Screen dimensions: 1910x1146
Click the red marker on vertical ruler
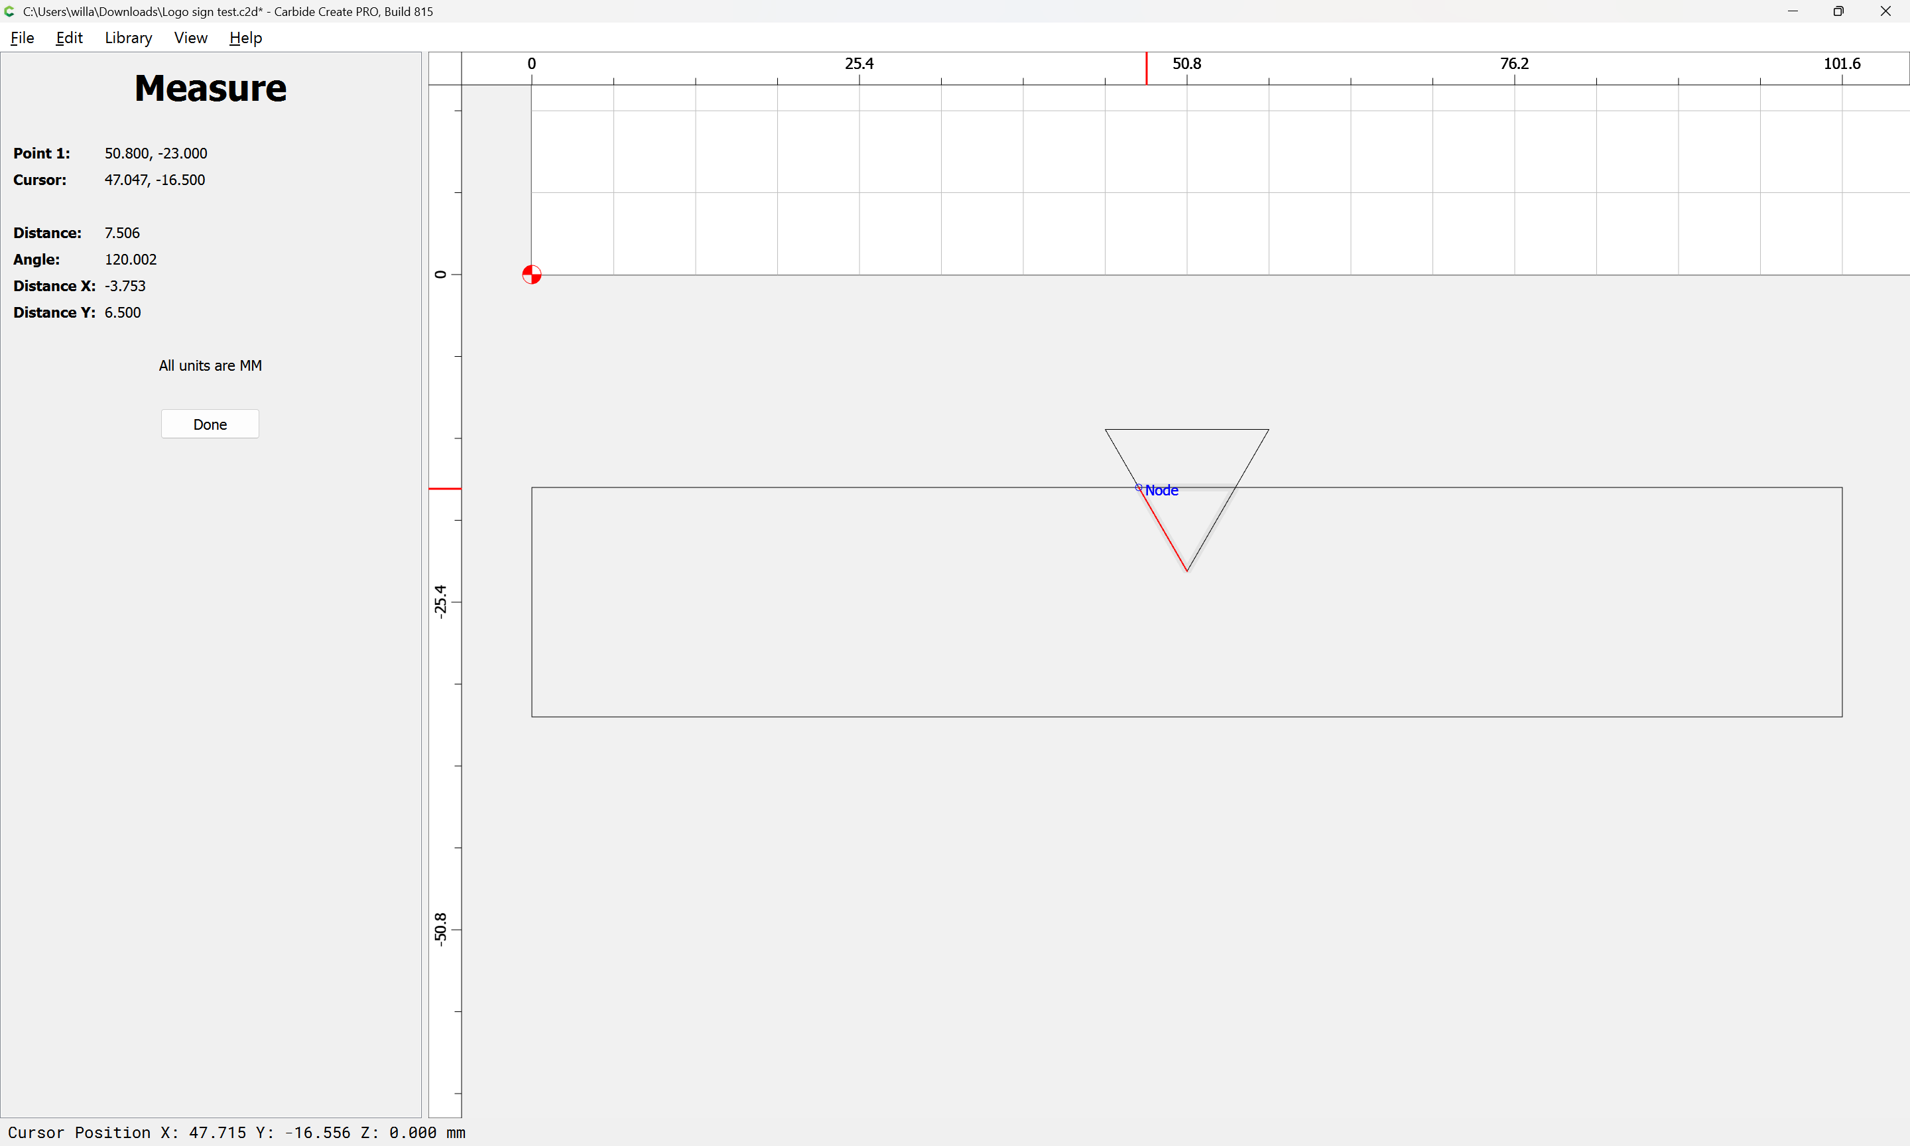point(445,489)
